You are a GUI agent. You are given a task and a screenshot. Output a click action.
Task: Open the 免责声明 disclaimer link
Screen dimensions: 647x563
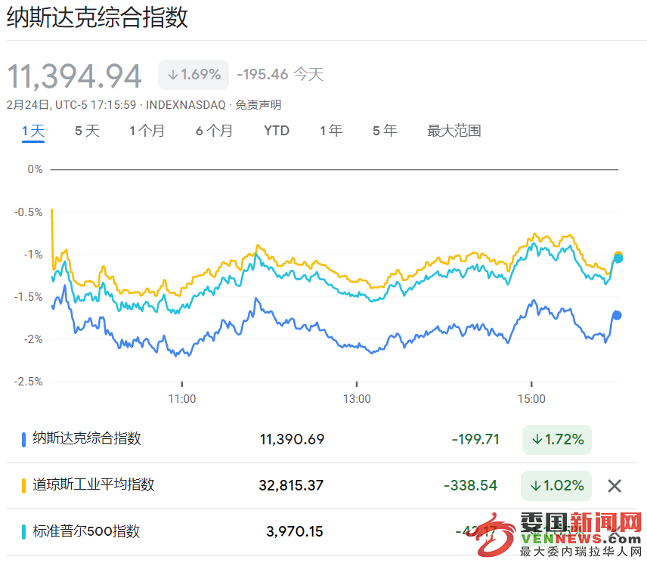tap(258, 105)
